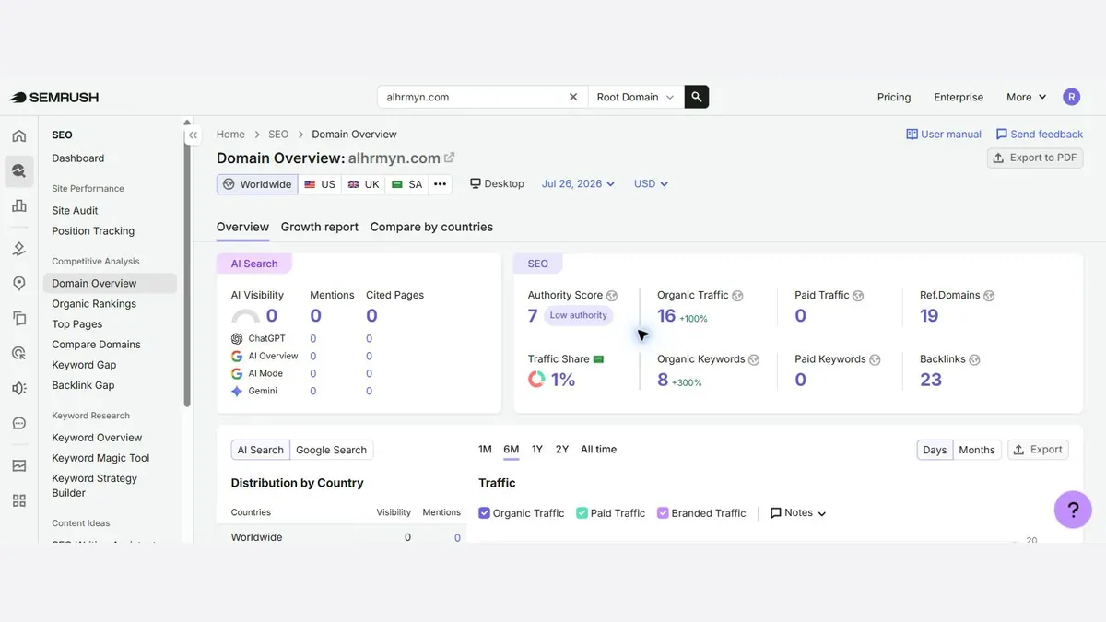Viewport: 1106px width, 622px height.
Task: Select the US database button
Action: [320, 184]
